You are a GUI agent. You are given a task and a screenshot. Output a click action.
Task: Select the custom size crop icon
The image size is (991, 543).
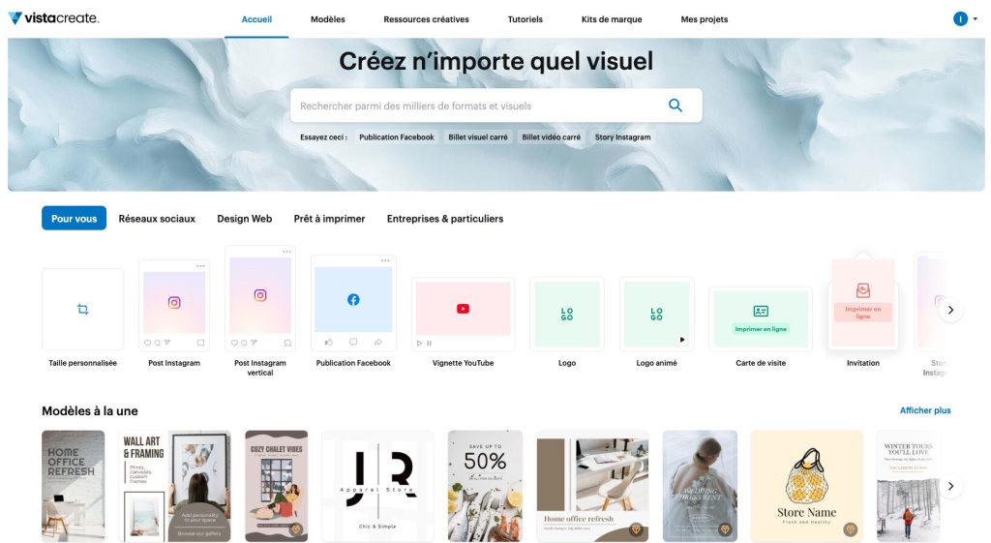[x=82, y=310]
